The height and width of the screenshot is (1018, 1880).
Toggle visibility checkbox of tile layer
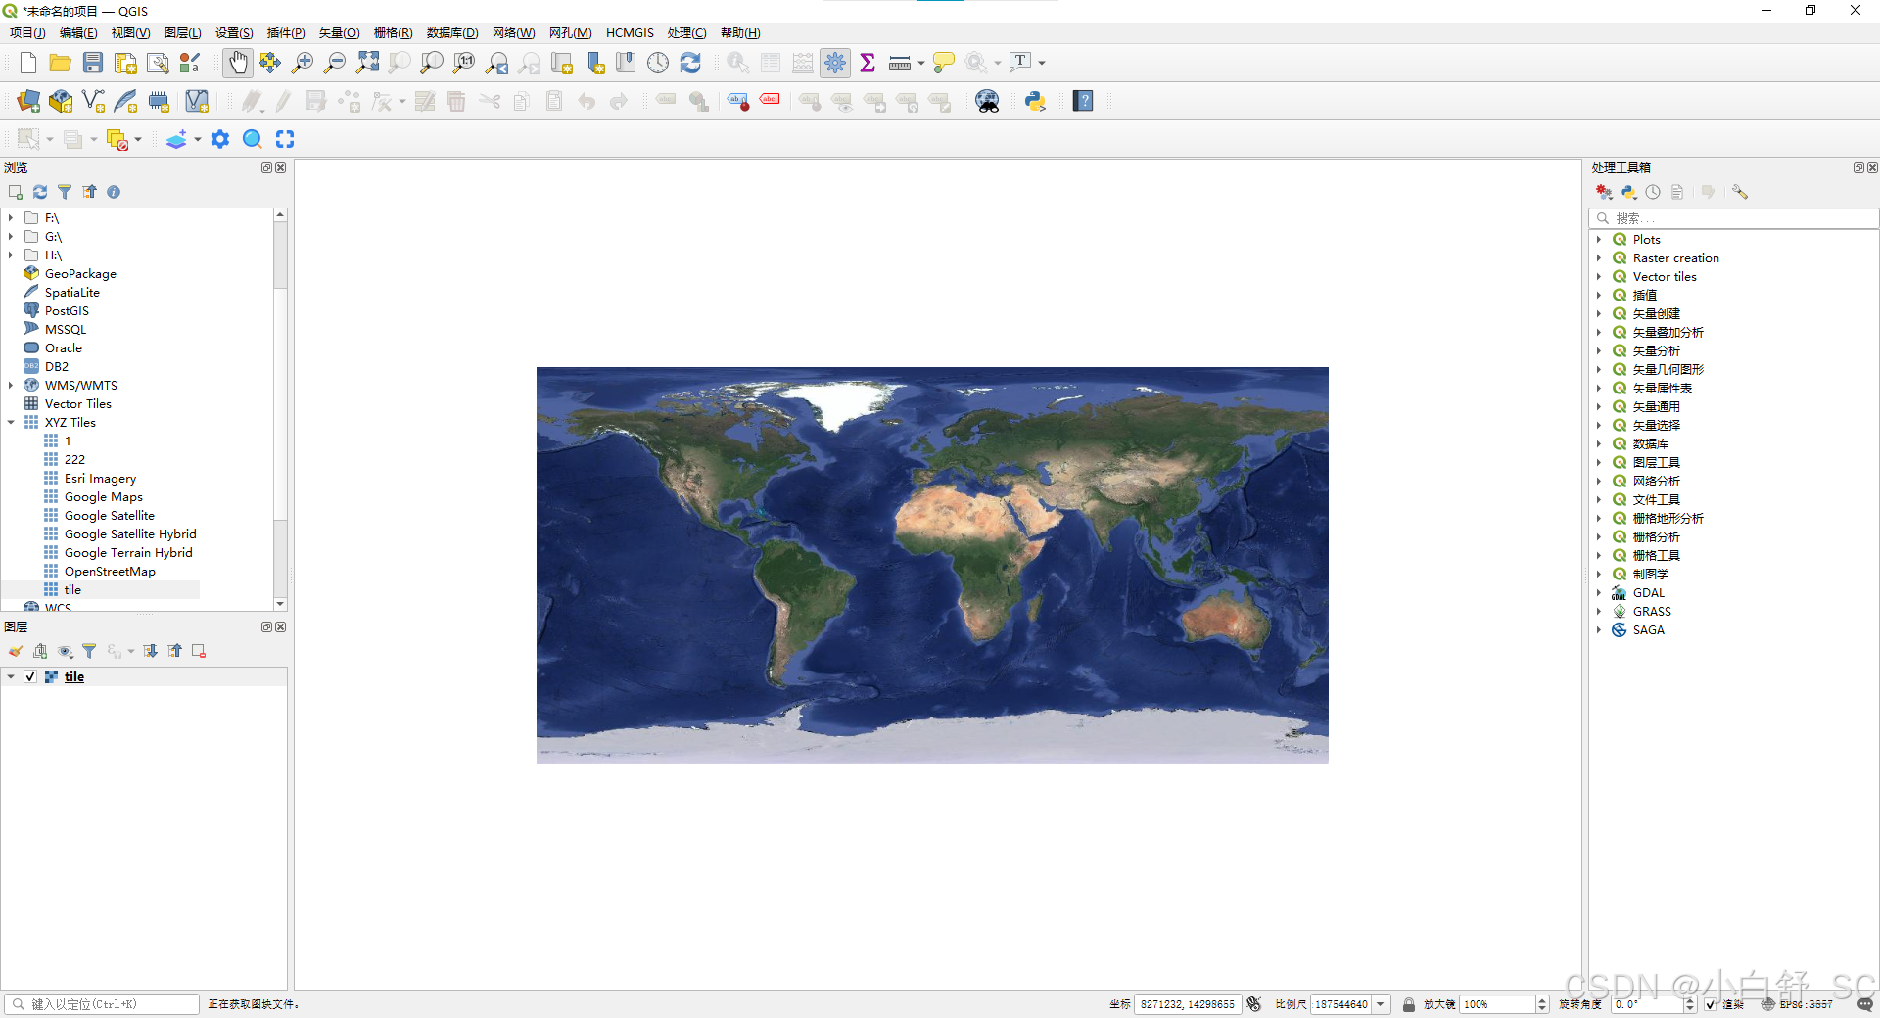(30, 676)
